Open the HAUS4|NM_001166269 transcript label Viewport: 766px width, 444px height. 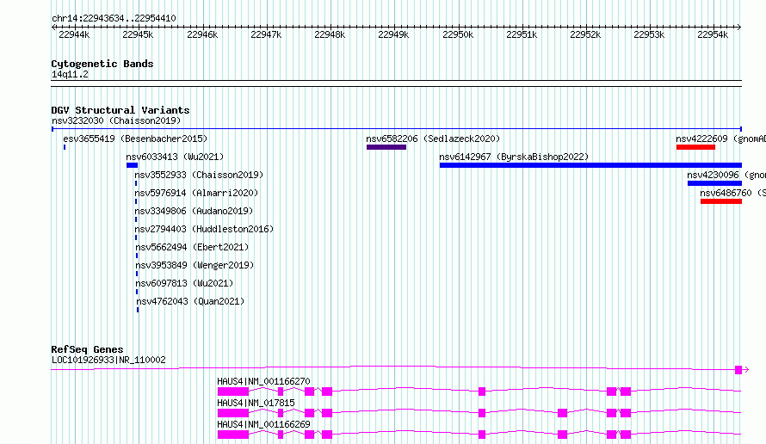(x=263, y=424)
